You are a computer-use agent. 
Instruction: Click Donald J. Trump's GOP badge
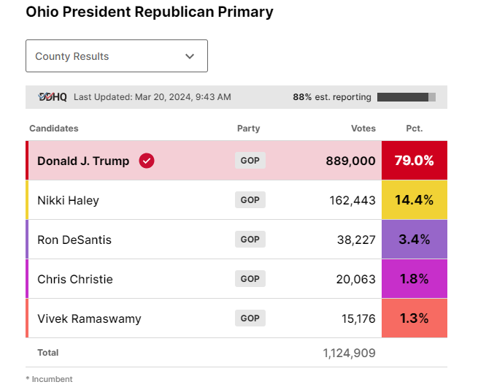pos(250,161)
